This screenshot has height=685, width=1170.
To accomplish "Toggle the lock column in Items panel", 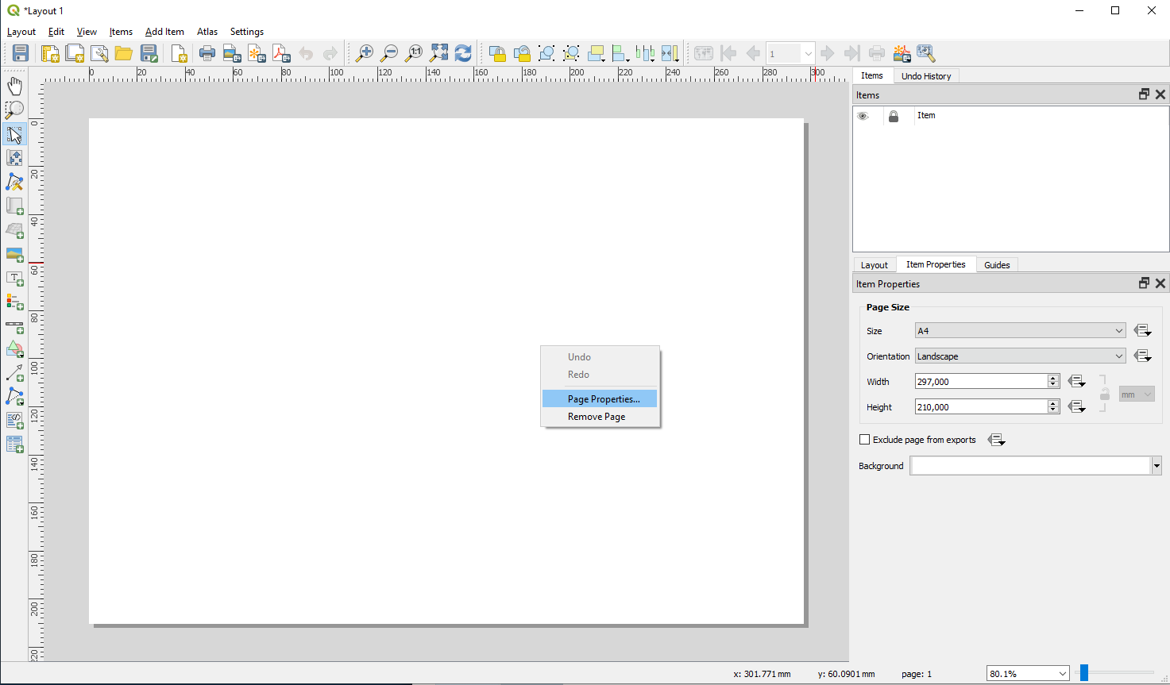I will pos(894,116).
